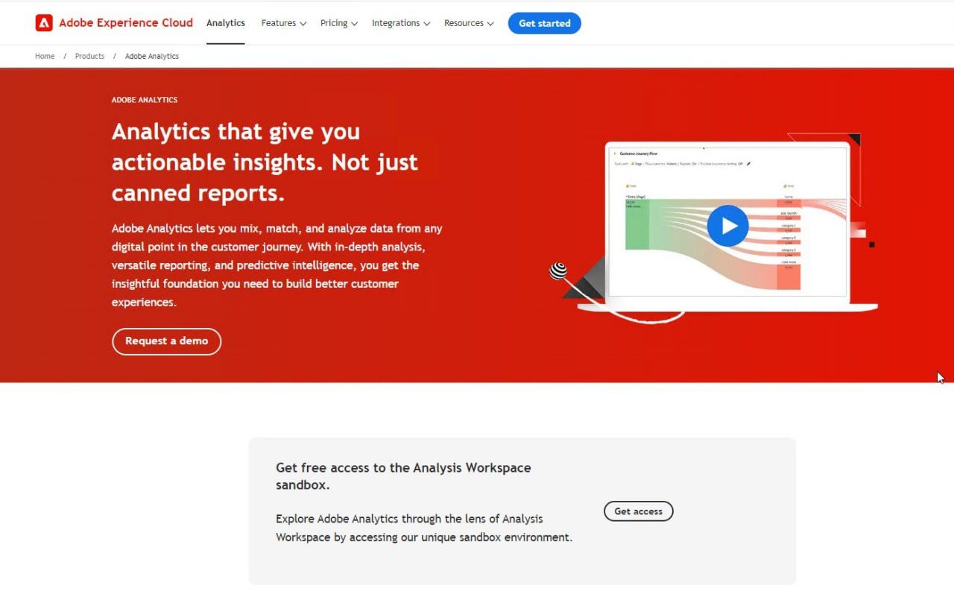Viewport: 954px width, 600px height.
Task: Select the Analytics tab in the navigation
Action: point(226,23)
